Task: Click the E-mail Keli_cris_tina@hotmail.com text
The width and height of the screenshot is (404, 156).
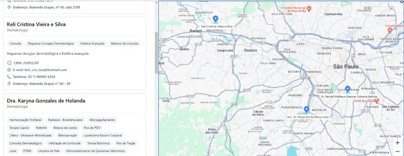Action: coord(40,70)
